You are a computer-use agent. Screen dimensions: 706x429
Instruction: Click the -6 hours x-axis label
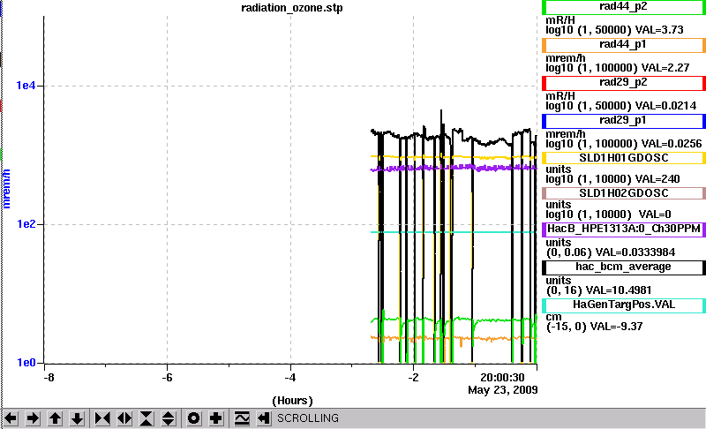click(x=167, y=377)
